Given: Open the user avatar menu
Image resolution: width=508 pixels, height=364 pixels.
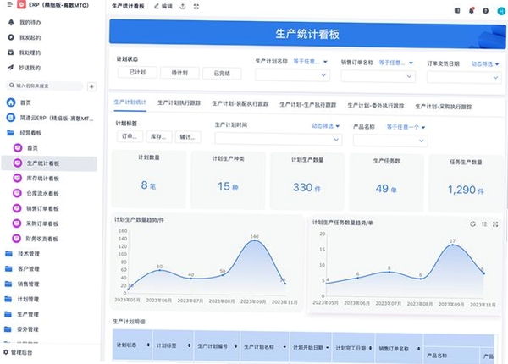Looking at the screenshot, I should click(501, 11).
